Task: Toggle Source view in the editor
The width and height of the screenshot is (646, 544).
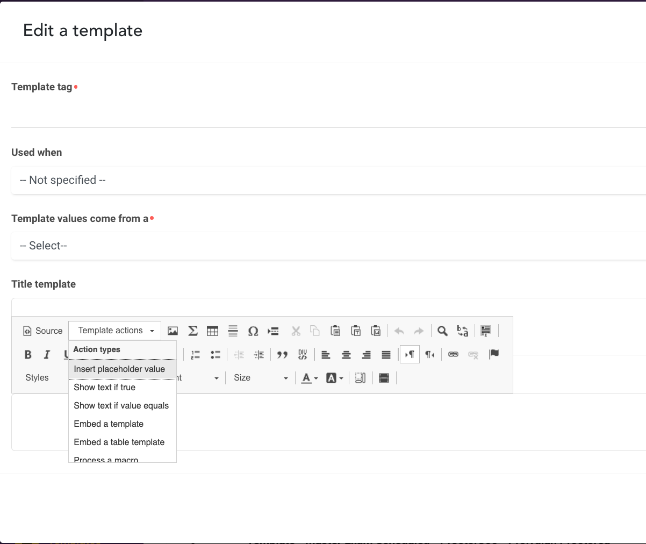Action: [43, 331]
